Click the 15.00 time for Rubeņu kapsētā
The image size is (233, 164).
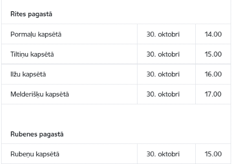[213, 154]
